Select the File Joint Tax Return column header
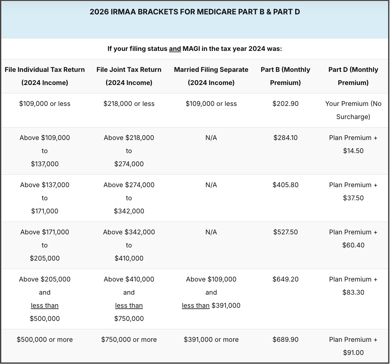Image resolution: width=390 pixels, height=364 pixels. 129,76
